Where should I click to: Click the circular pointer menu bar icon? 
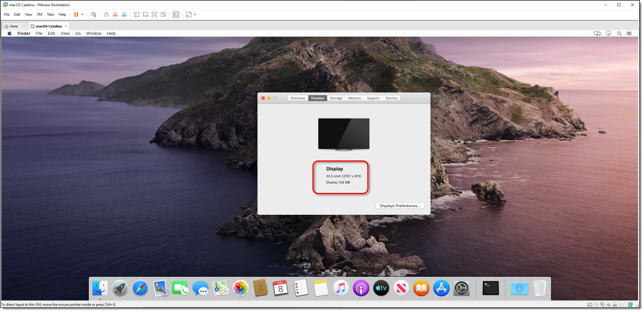[609, 33]
